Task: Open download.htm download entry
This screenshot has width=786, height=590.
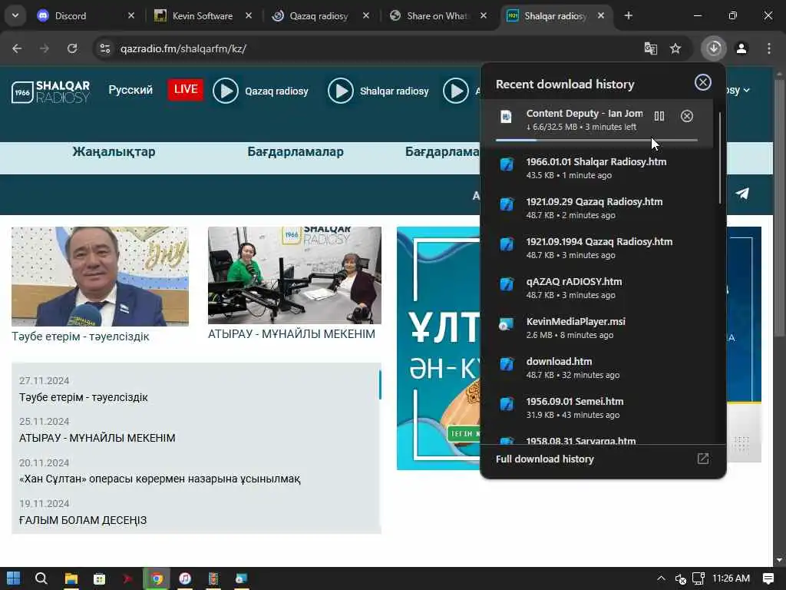Action: tap(596, 368)
